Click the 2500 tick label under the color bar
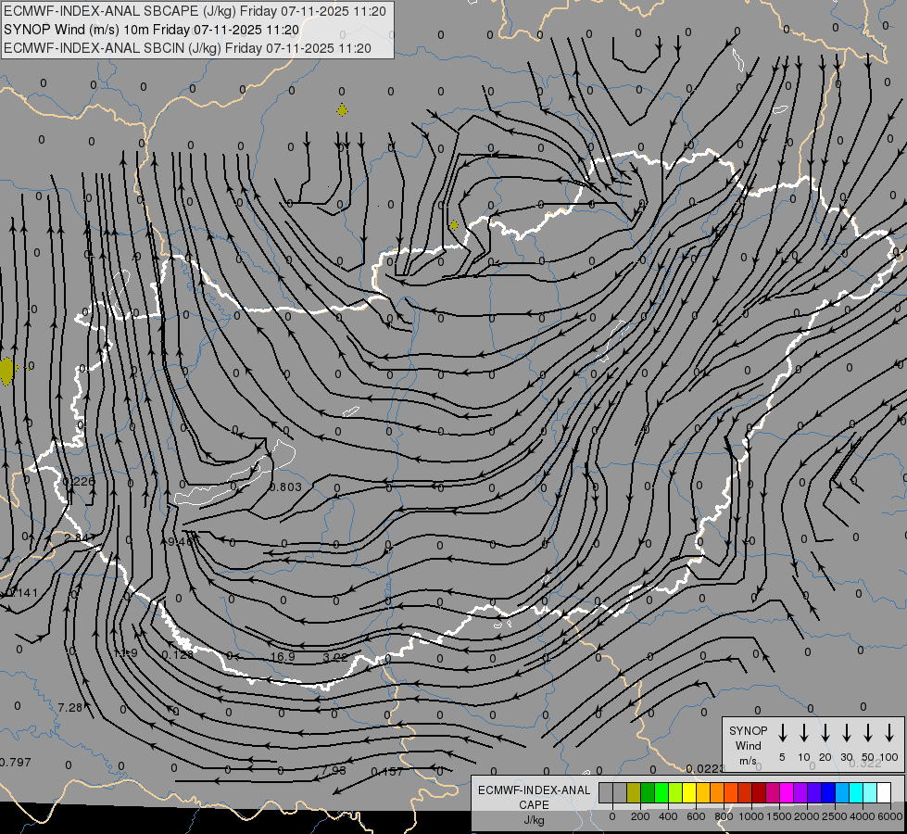The image size is (907, 834). [x=834, y=816]
